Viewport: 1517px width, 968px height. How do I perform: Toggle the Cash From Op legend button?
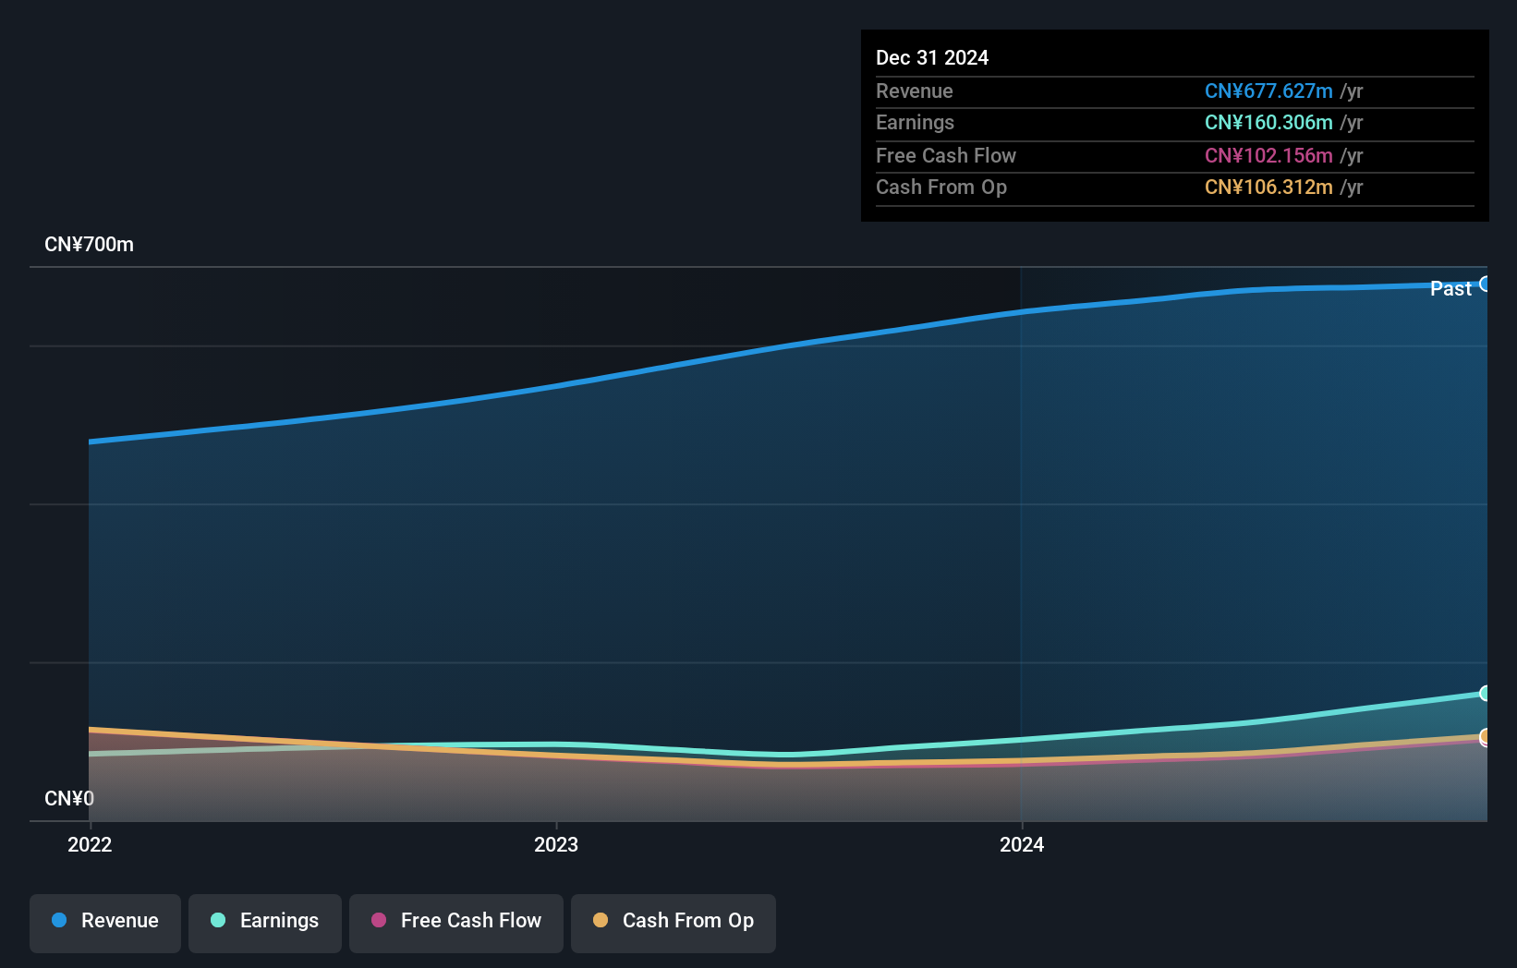point(674,923)
